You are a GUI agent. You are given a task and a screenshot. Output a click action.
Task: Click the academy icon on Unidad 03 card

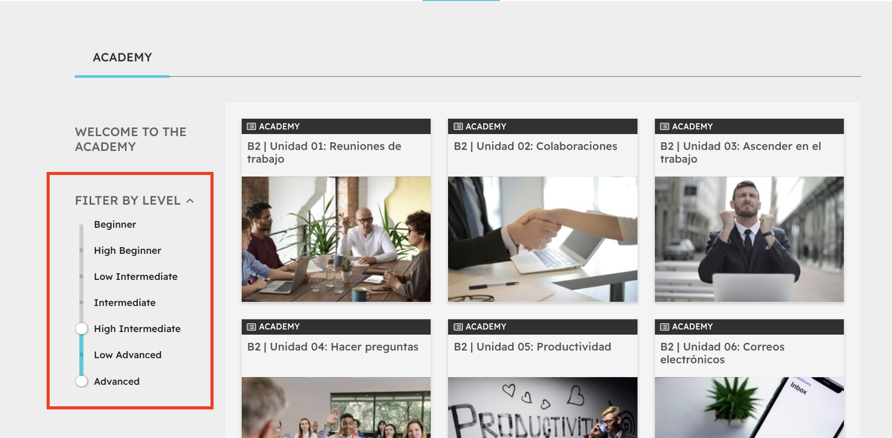pyautogui.click(x=665, y=126)
